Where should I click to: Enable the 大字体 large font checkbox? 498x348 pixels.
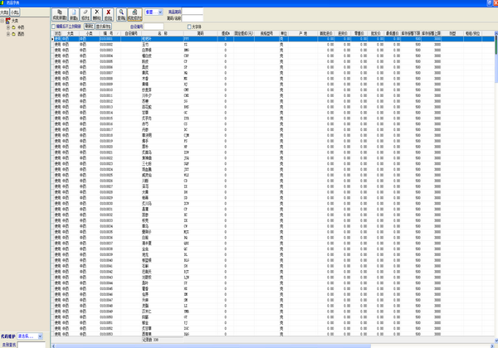pyautogui.click(x=188, y=27)
